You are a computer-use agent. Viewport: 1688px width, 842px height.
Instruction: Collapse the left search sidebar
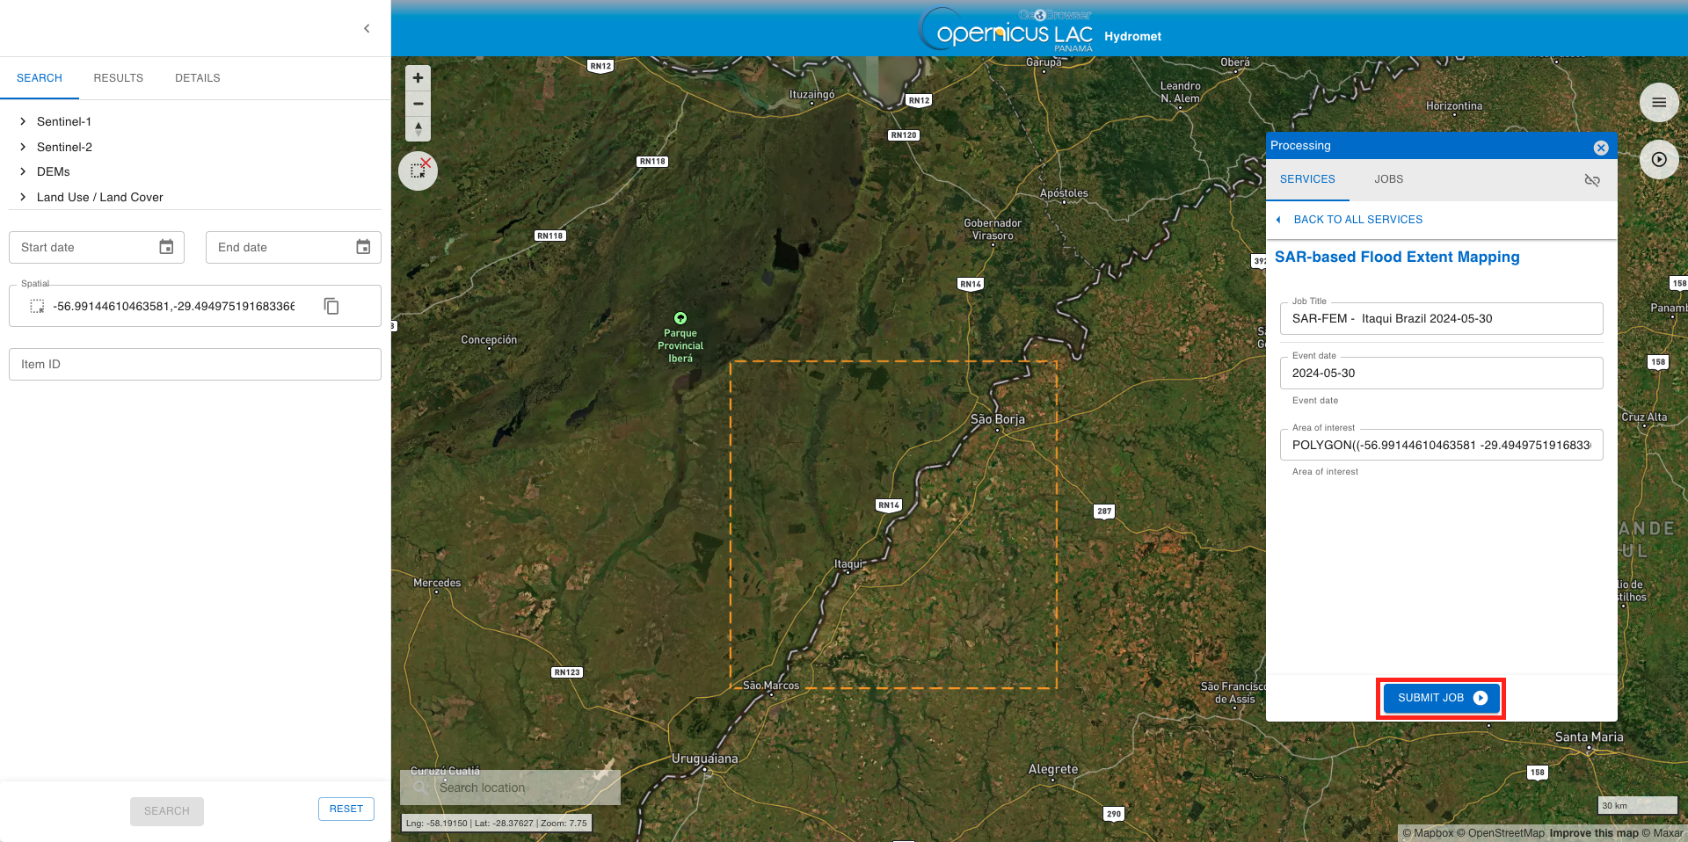[x=367, y=28]
